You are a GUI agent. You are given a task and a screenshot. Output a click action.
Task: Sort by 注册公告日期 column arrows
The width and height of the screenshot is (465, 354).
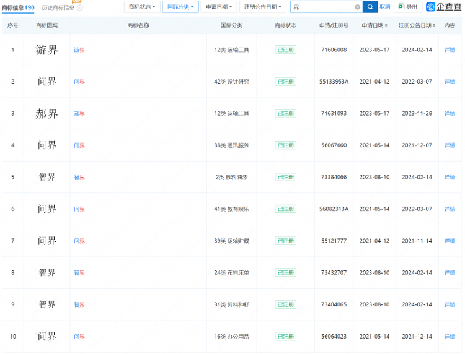(434, 25)
